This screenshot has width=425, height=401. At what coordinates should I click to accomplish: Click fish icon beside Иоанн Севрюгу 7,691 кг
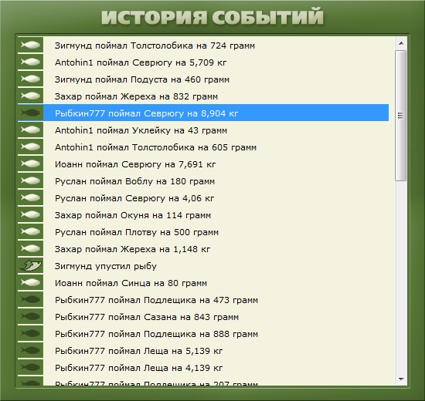click(x=30, y=163)
